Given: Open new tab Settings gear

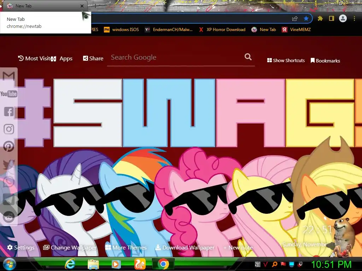Looking at the screenshot, I should pos(21,247).
